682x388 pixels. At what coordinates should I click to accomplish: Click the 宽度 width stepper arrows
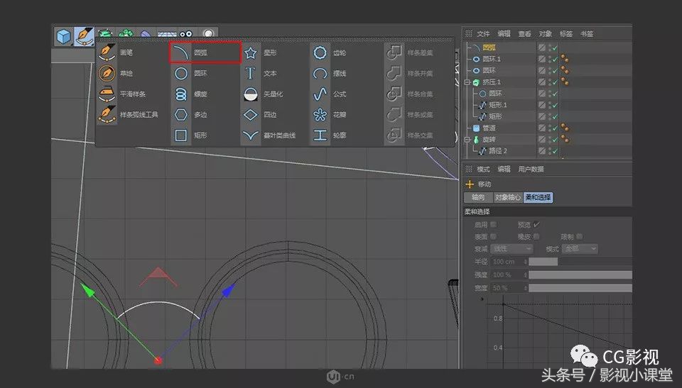526,288
